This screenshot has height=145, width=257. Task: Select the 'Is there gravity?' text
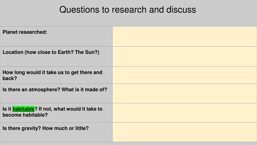click(22, 128)
